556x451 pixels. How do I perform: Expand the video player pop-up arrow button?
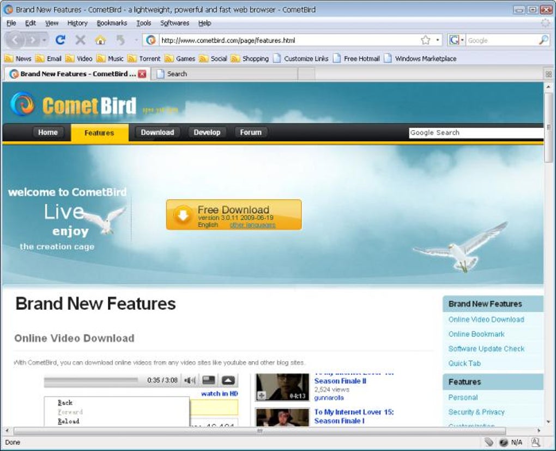pyautogui.click(x=228, y=381)
